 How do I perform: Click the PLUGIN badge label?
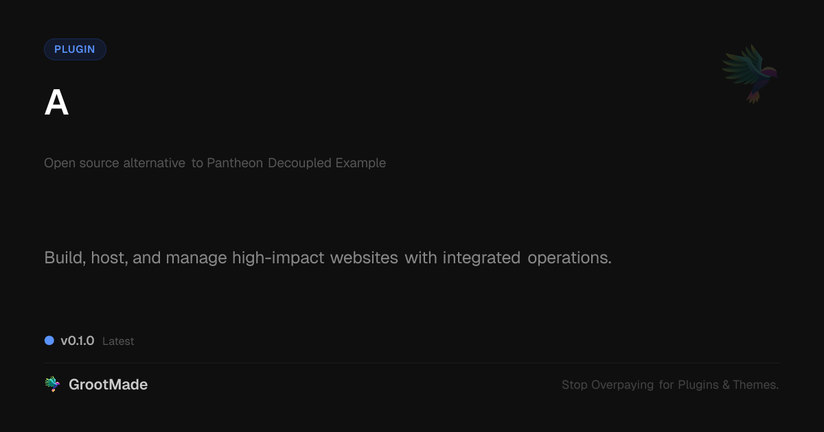pos(75,49)
